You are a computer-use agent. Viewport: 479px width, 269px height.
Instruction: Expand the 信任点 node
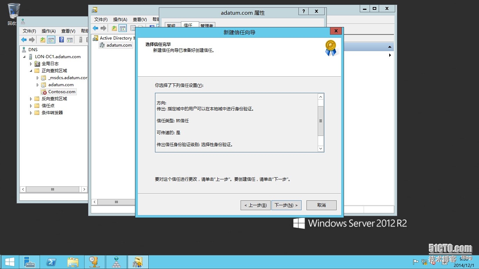tap(31, 106)
